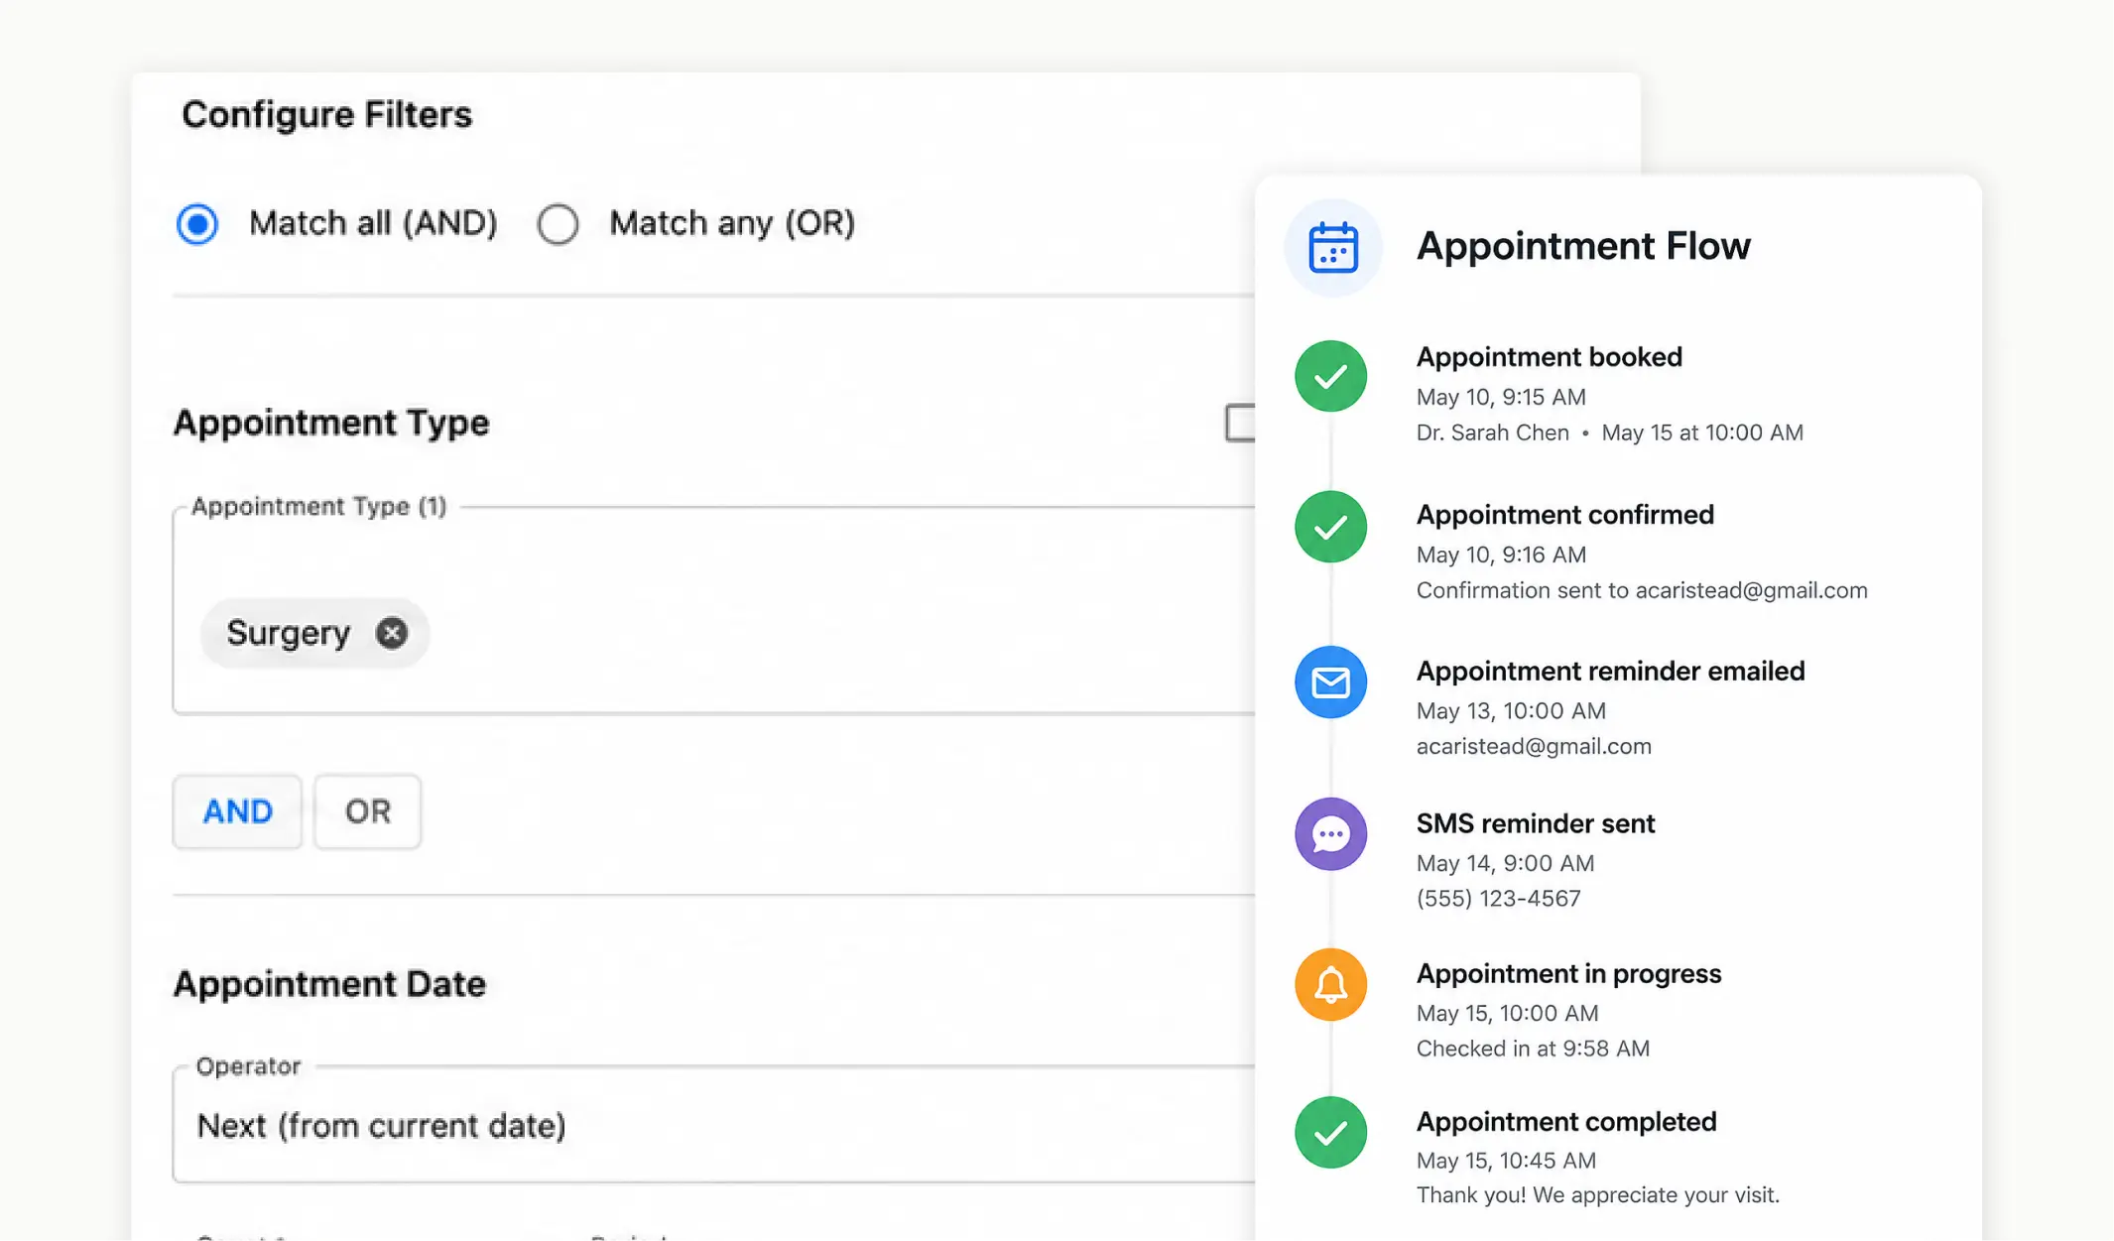Screen dimensions: 2114x1241
Task: Select the Match all (AND) radio button
Action: (197, 224)
